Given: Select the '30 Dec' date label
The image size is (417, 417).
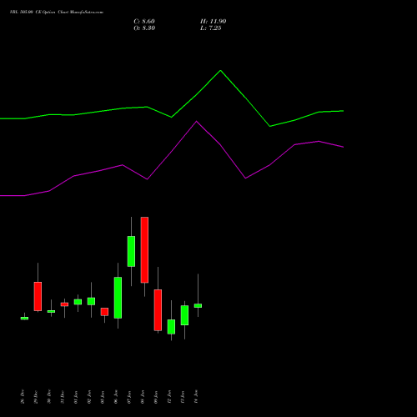Looking at the screenshot, I should tap(49, 397).
